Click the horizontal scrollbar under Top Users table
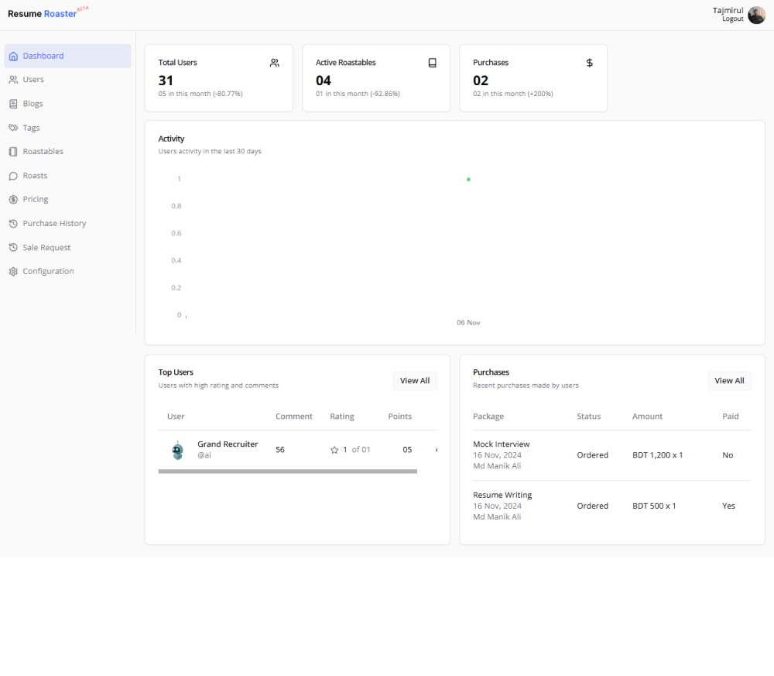Screen dimensions: 774x676 (287, 471)
